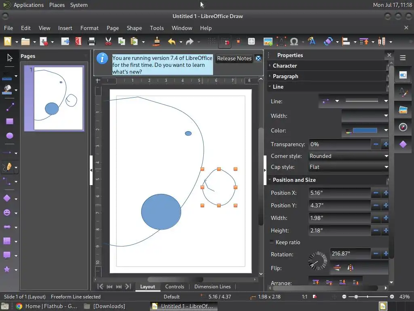The height and width of the screenshot is (311, 414).
Task: Activate the Freeform Line curve tool
Action: (x=7, y=167)
